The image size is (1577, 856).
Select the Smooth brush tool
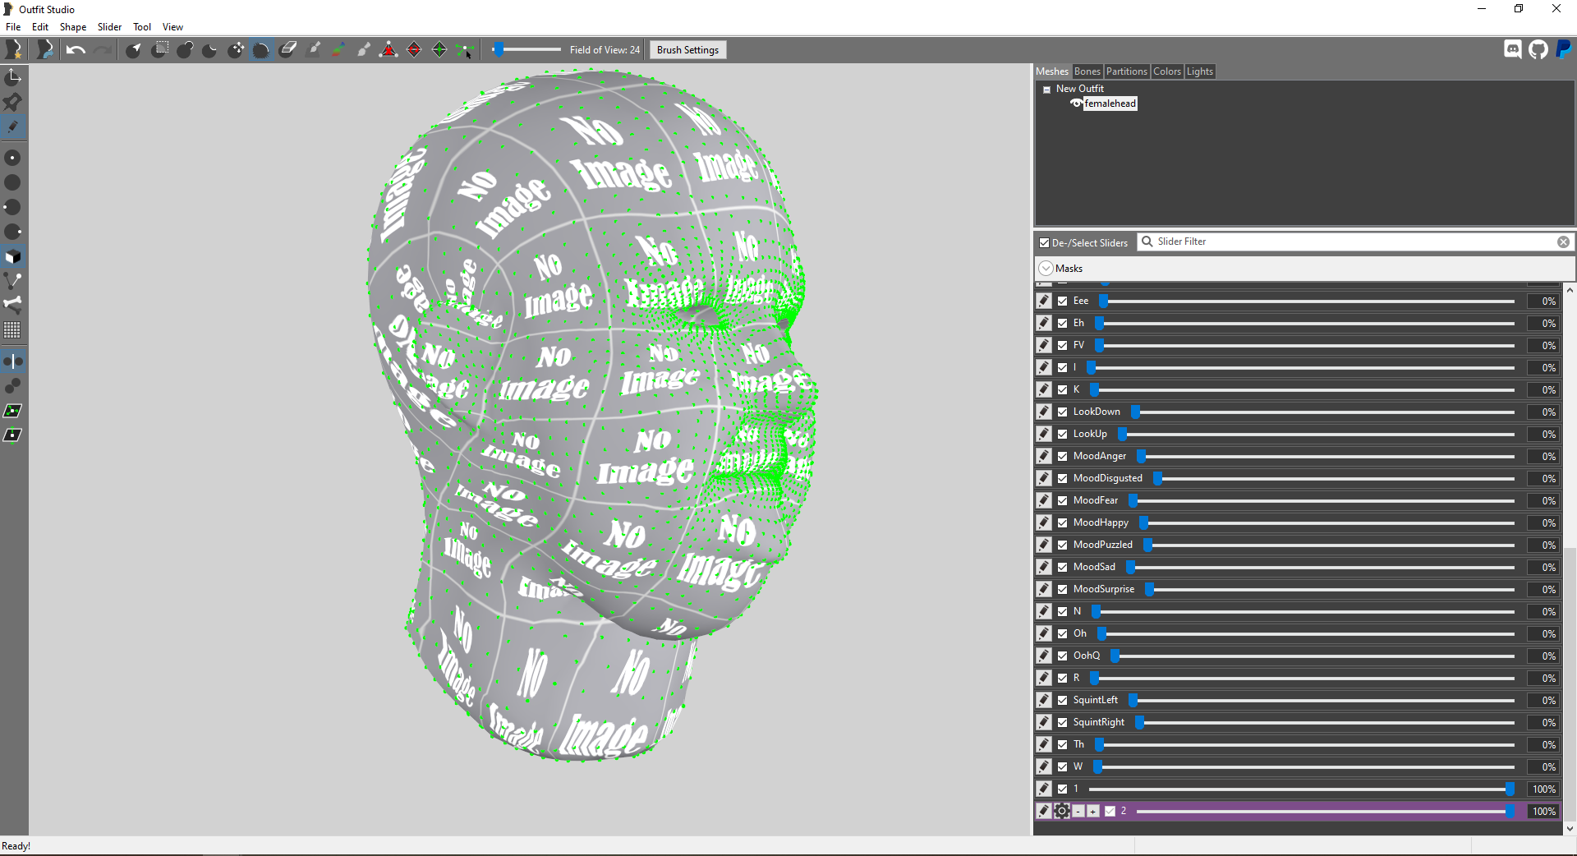click(x=261, y=50)
